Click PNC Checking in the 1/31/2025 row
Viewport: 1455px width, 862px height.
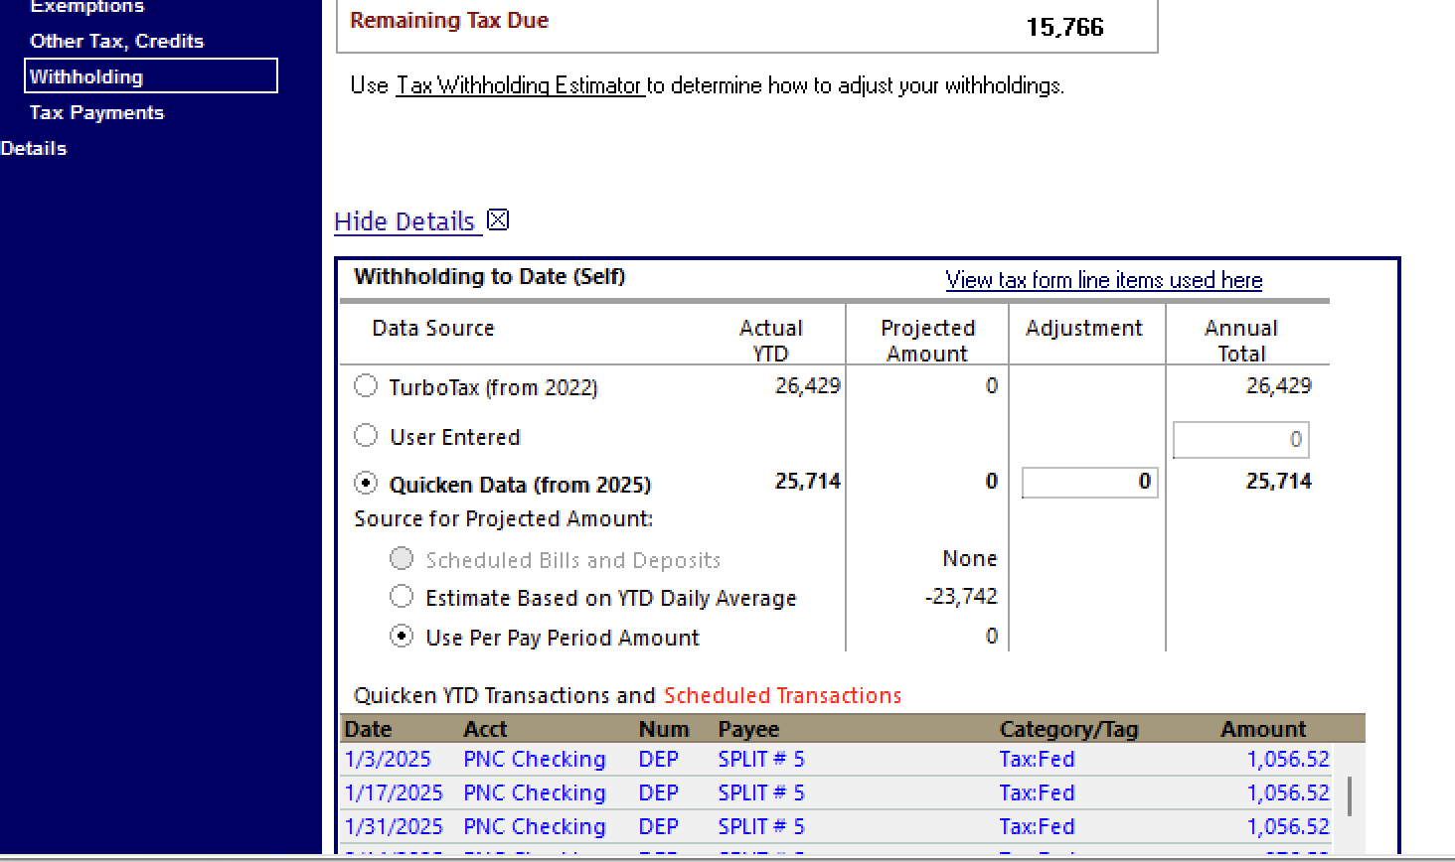[535, 827]
